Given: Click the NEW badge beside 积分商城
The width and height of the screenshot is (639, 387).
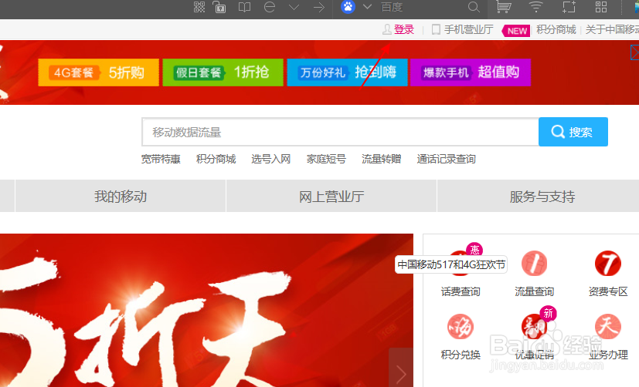Looking at the screenshot, I should pos(516,31).
